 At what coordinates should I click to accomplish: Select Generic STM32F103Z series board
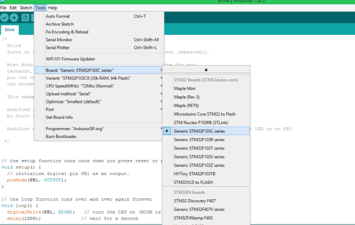pos(206,165)
